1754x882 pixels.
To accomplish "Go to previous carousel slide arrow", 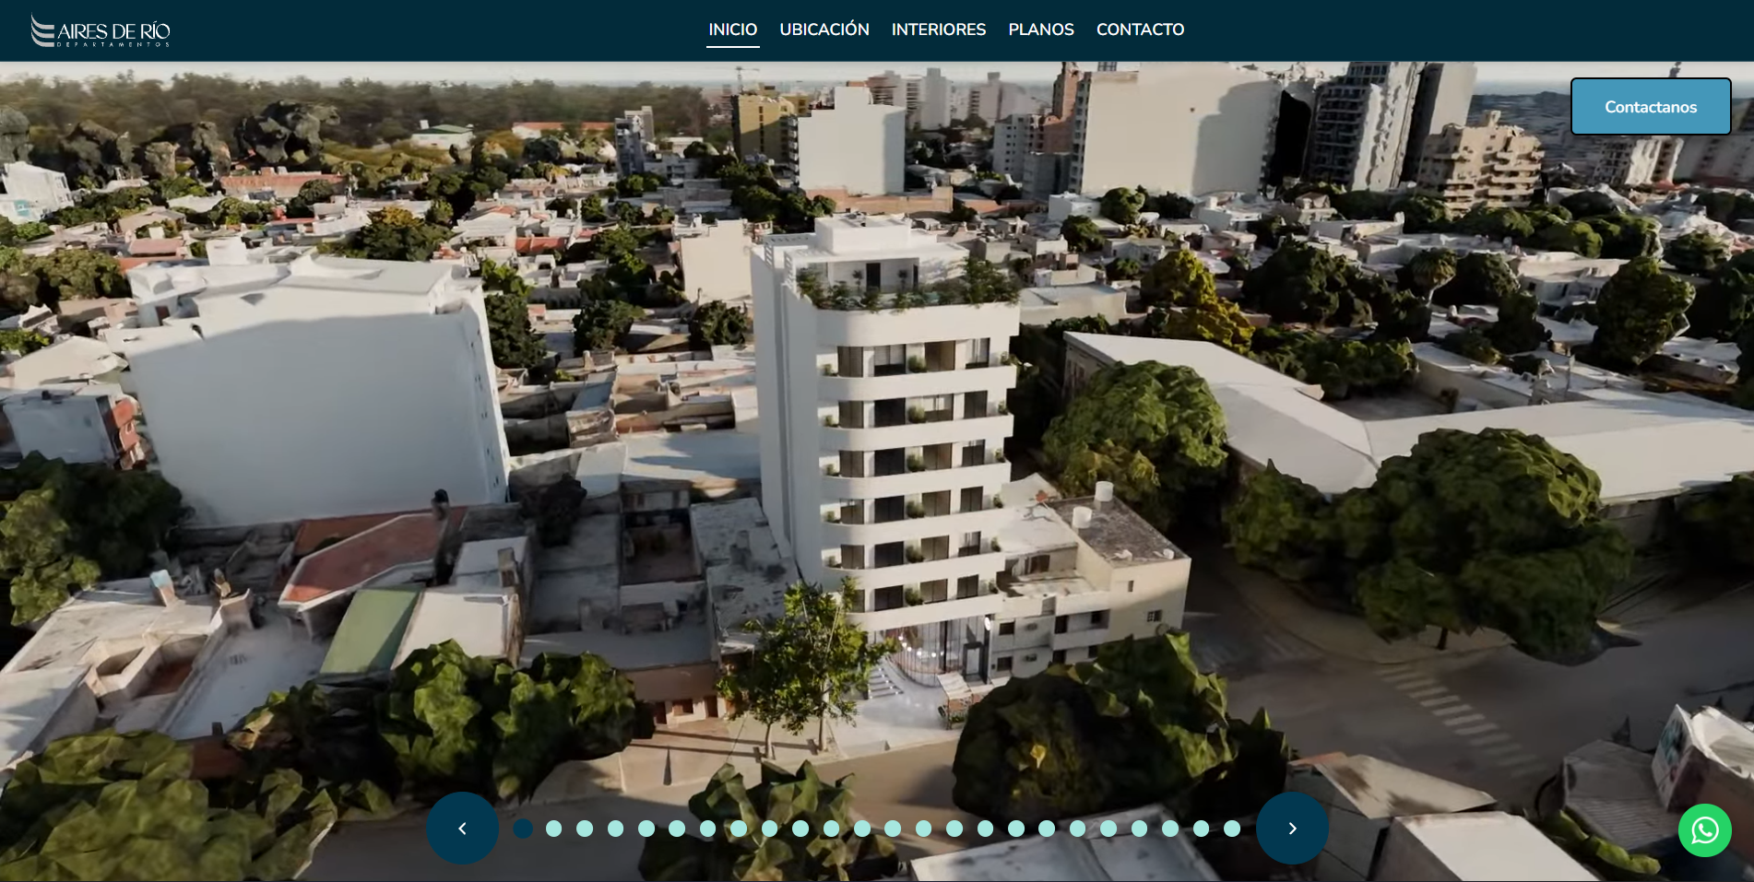I will [x=463, y=828].
